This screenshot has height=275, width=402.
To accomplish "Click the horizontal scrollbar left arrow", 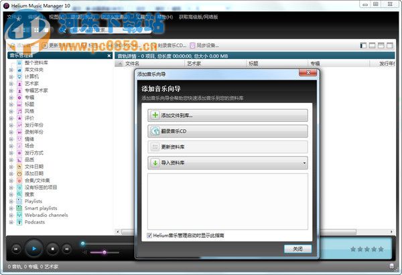I will 118,232.
